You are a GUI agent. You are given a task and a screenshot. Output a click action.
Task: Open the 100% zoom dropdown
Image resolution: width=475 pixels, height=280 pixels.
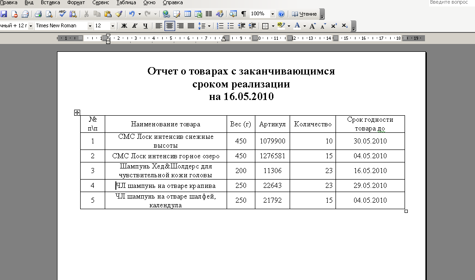coord(272,14)
